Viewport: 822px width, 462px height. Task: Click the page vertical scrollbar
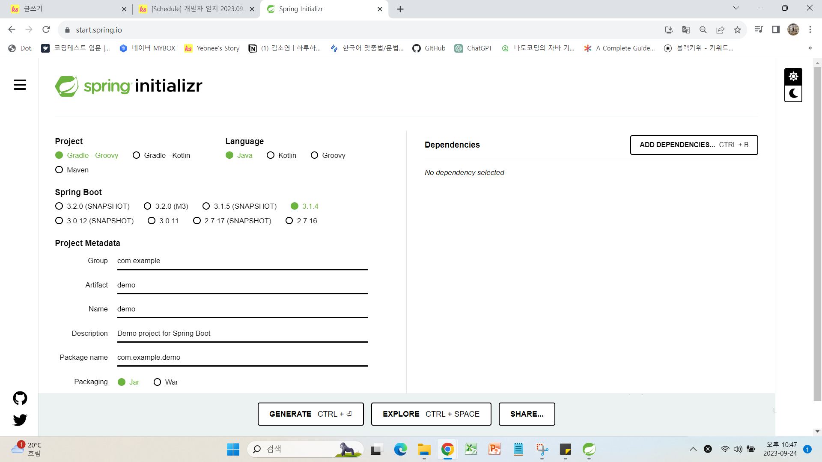coord(817,234)
